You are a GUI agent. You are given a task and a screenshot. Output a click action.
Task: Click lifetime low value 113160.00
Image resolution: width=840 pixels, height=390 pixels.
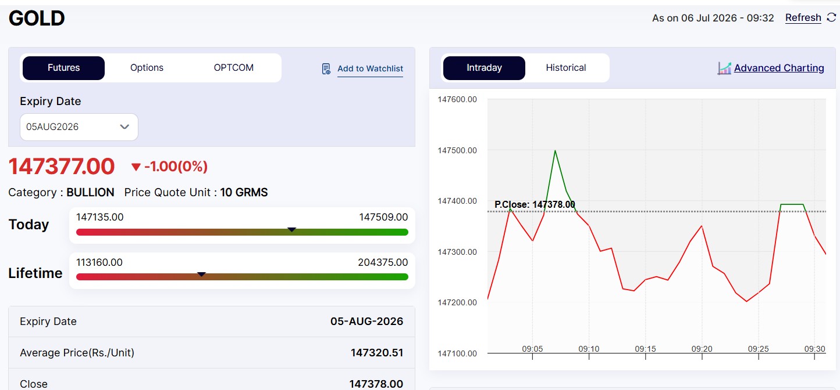coord(99,262)
